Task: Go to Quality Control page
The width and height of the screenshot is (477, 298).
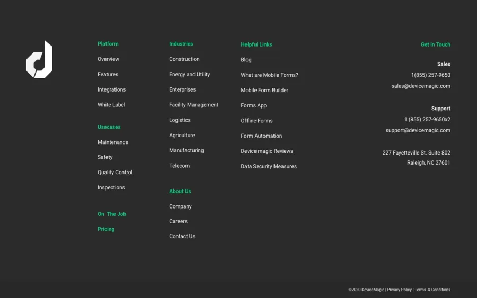Action: [x=114, y=172]
